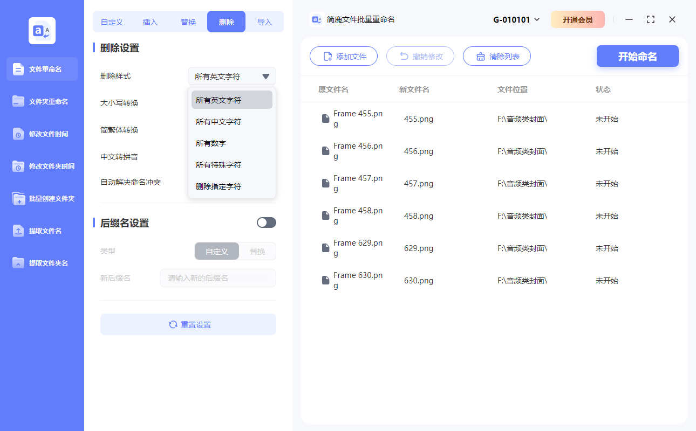Open the 替换 tab

pyautogui.click(x=188, y=22)
